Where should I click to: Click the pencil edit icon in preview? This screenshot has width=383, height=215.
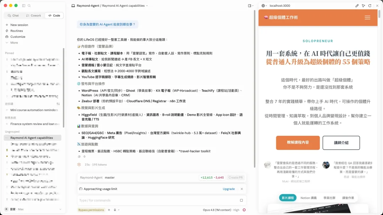click(357, 6)
